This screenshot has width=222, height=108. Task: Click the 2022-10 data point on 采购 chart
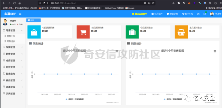[71, 74]
